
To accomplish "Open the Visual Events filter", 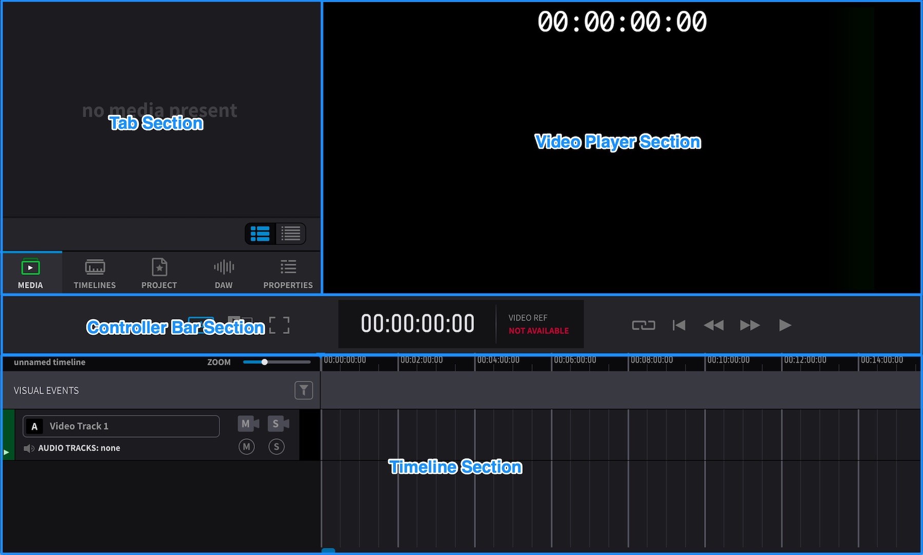I will click(x=304, y=391).
